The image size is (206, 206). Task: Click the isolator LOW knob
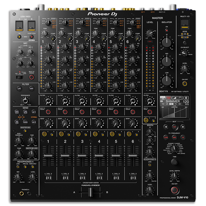pyautogui.click(x=167, y=80)
